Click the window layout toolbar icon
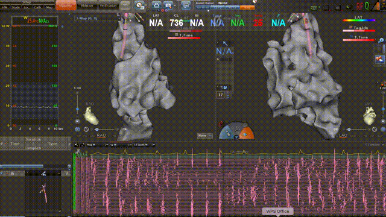386x217 pixels. pyautogui.click(x=186, y=5)
